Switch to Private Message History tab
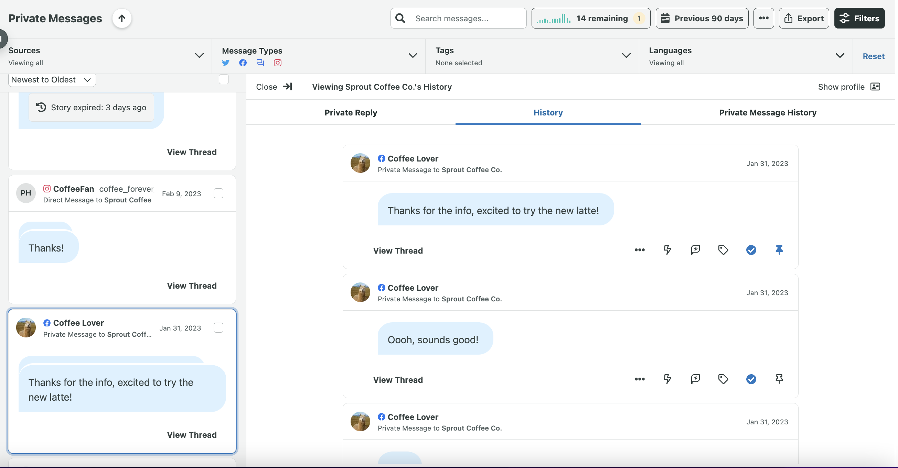 [768, 112]
